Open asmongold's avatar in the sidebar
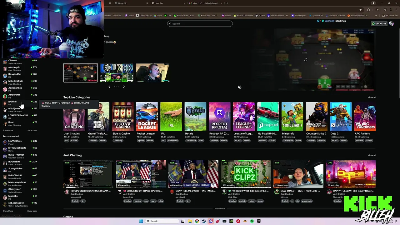Image resolution: width=400 pixels, height=225 pixels. [x=5, y=68]
